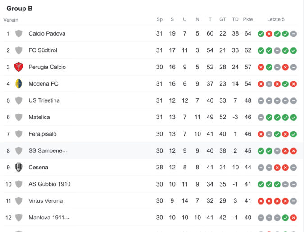Click FC Südtirol's grey shield icon
The image size is (304, 232).
pyautogui.click(x=18, y=50)
